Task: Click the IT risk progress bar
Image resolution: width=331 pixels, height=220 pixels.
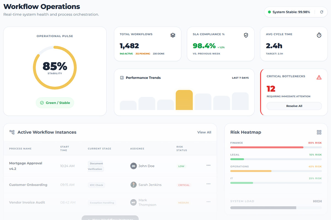Action: coord(276,183)
